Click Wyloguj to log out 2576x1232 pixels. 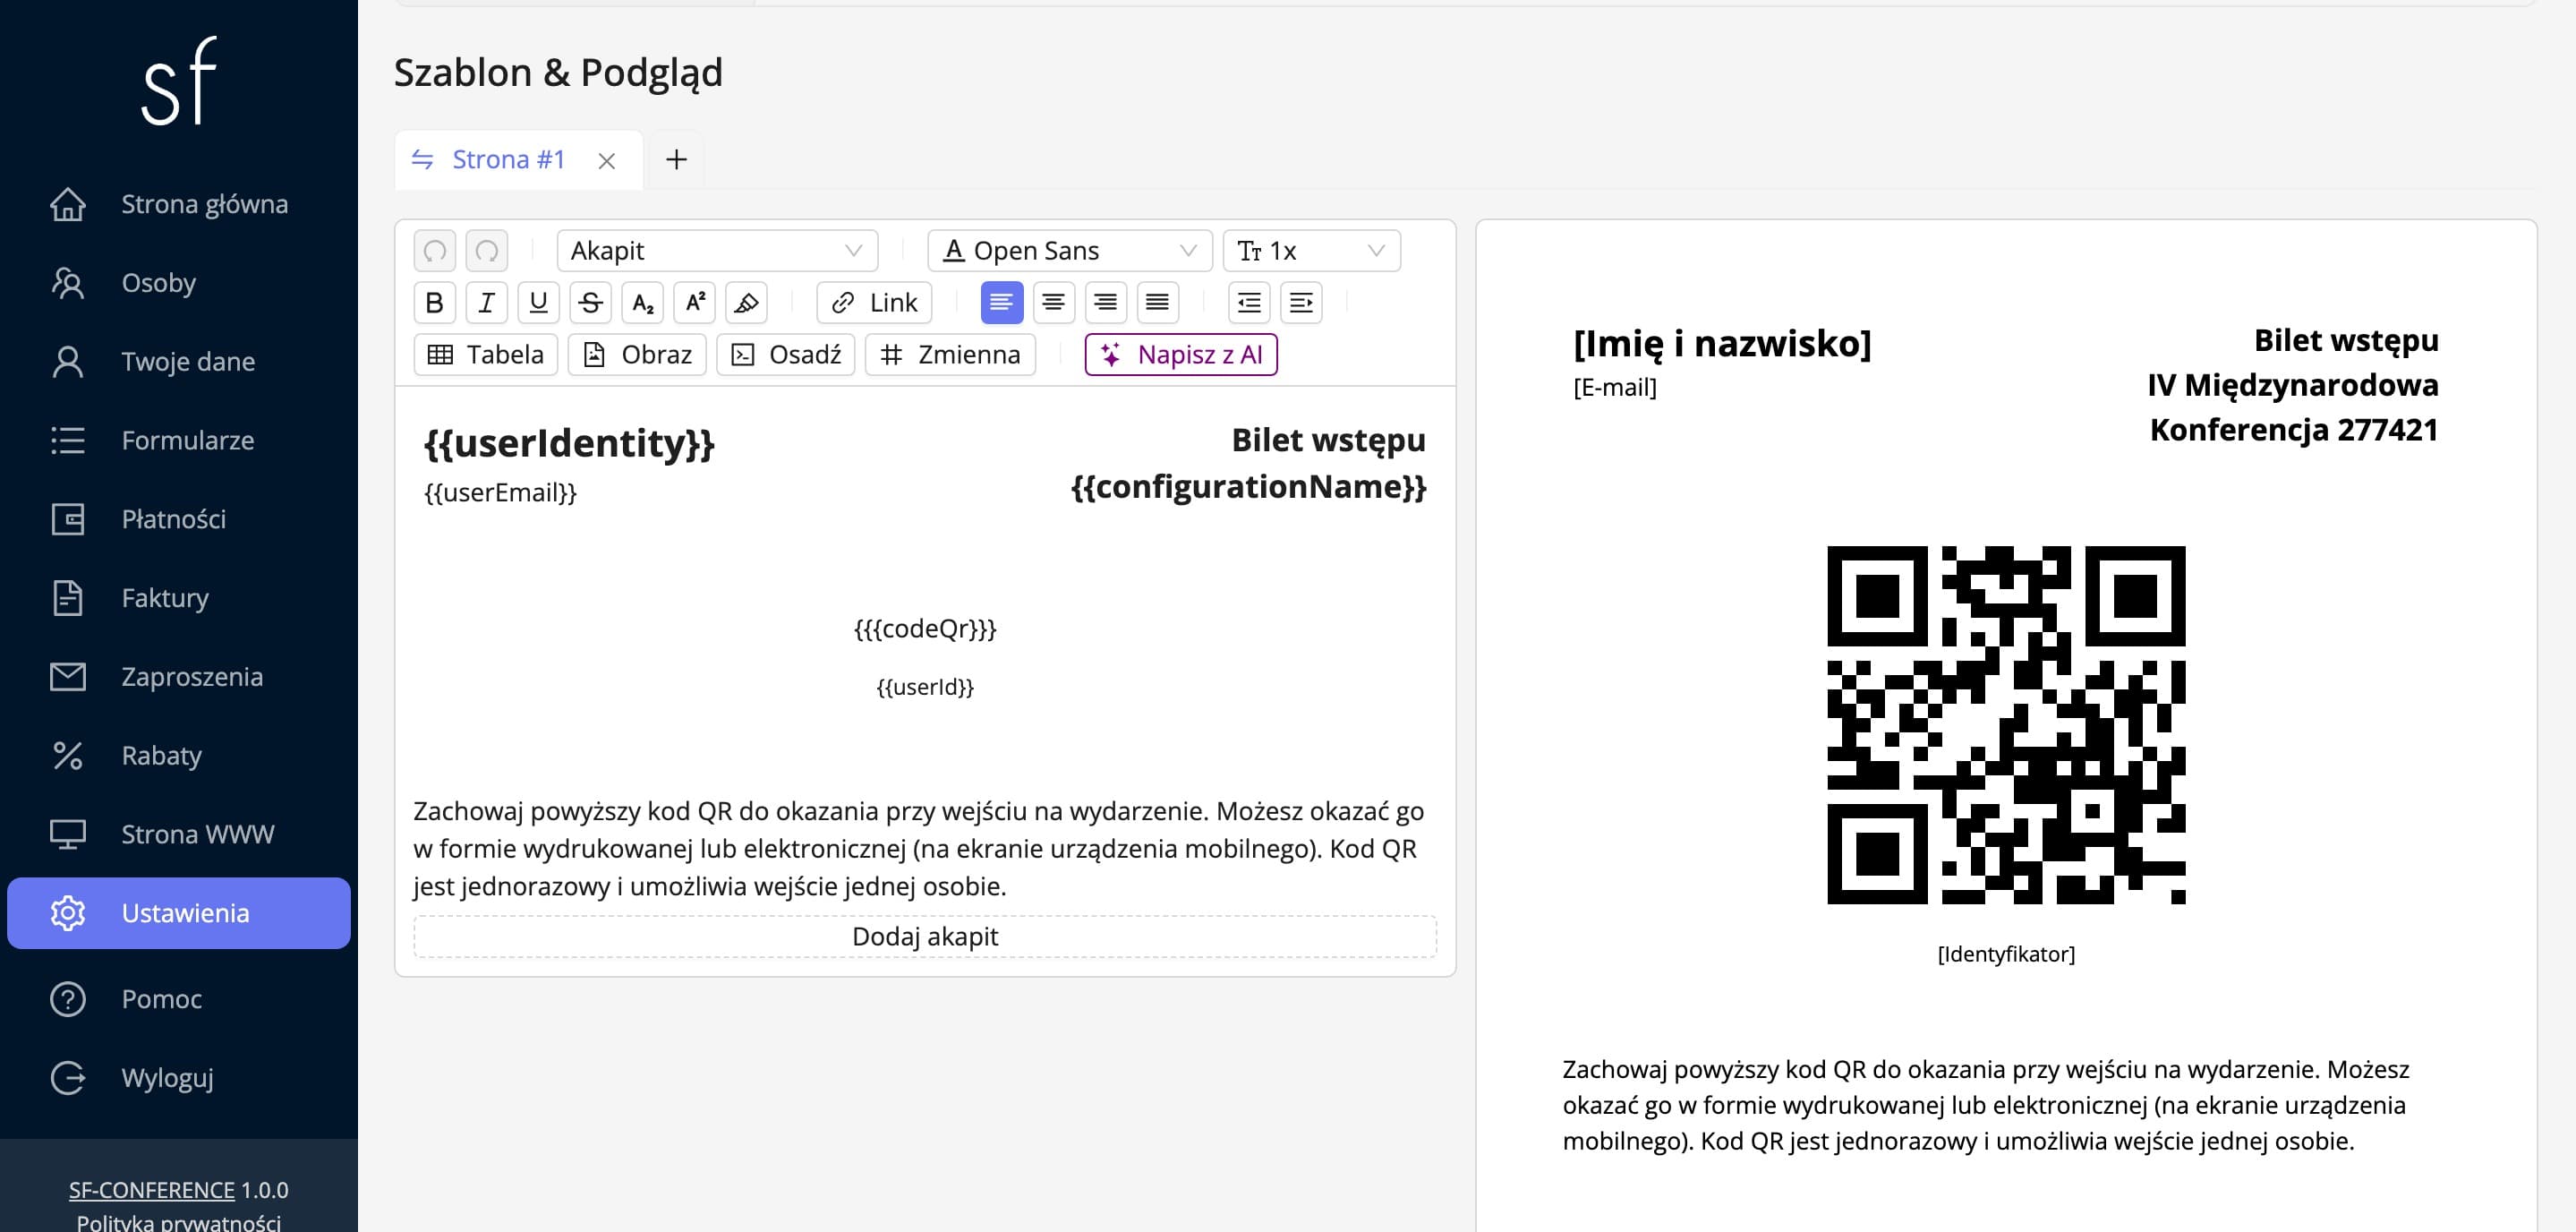(179, 1078)
